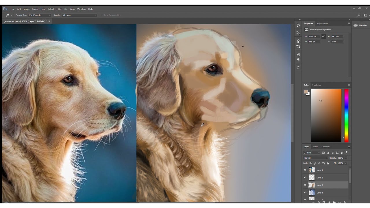Select the Layer 6 row
The width and height of the screenshot is (370, 208).
(326, 178)
